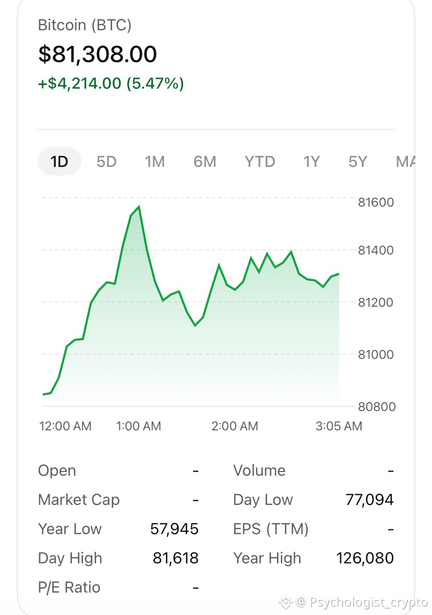
Task: Click the 1:00 AM axis label
Action: (x=138, y=426)
